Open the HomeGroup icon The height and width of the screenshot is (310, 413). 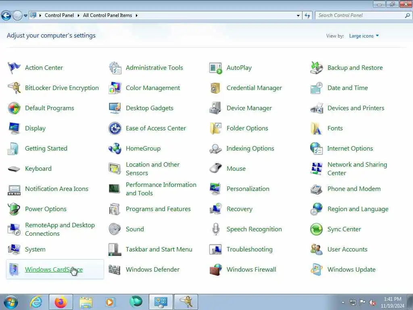(x=115, y=149)
